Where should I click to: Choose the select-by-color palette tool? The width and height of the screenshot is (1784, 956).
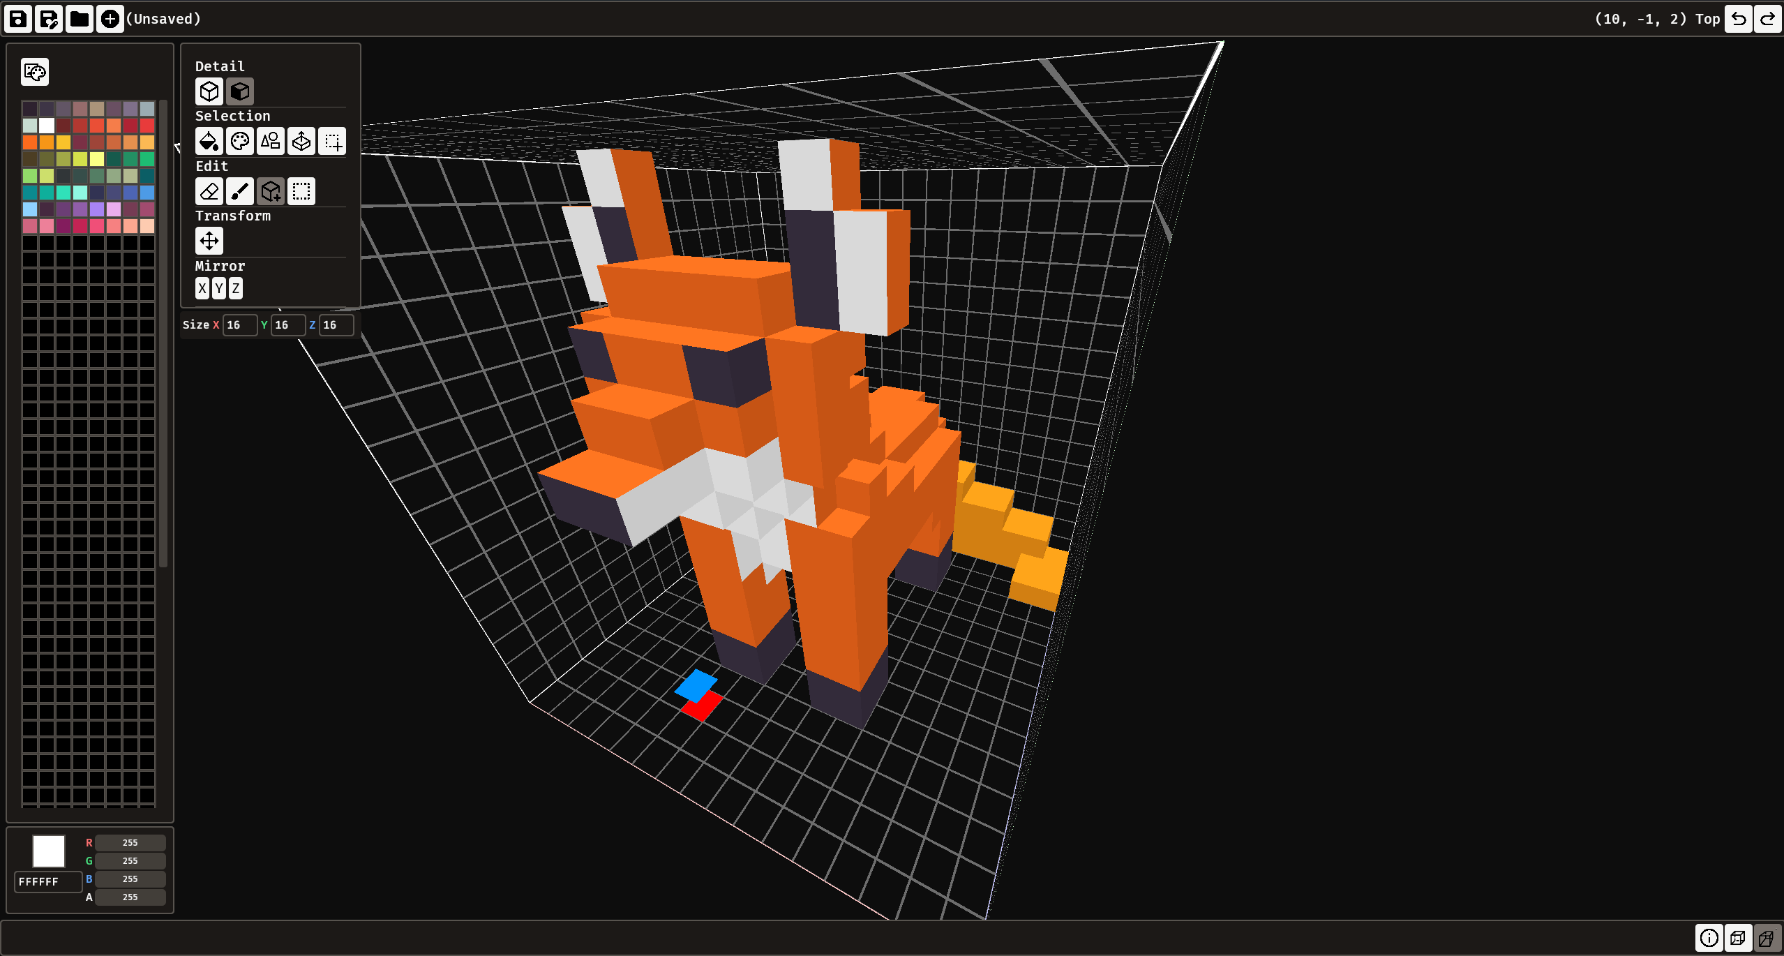click(240, 141)
